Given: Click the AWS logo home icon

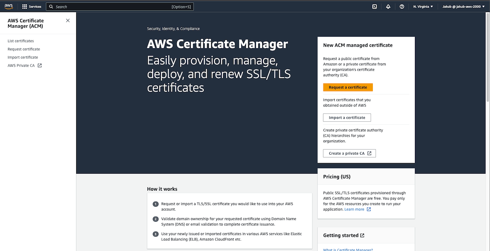Looking at the screenshot, I should coord(8,7).
